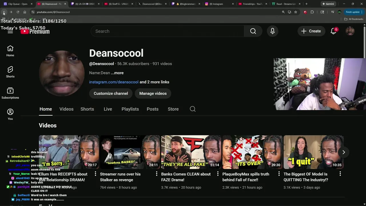Click the search magnifier button
This screenshot has height=206, width=366.
coord(253,31)
